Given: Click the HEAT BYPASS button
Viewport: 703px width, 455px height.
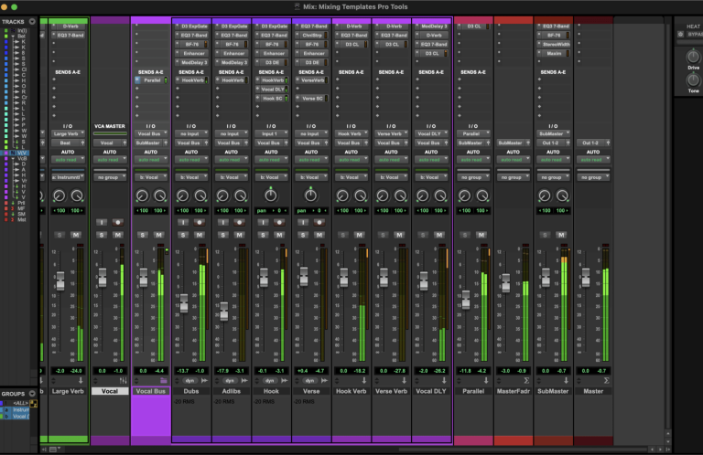Looking at the screenshot, I should pos(695,34).
